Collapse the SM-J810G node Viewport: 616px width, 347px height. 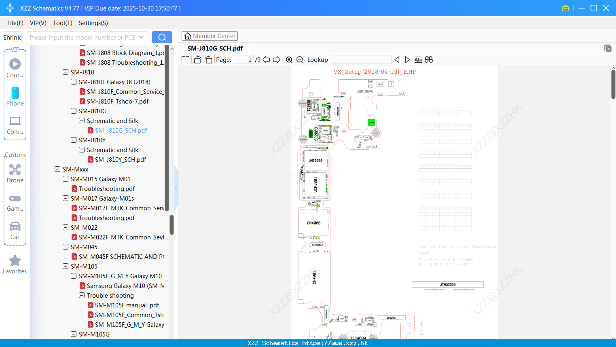74,111
